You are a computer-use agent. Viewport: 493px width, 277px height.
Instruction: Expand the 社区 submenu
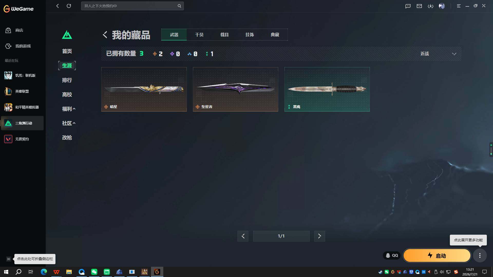coord(69,123)
